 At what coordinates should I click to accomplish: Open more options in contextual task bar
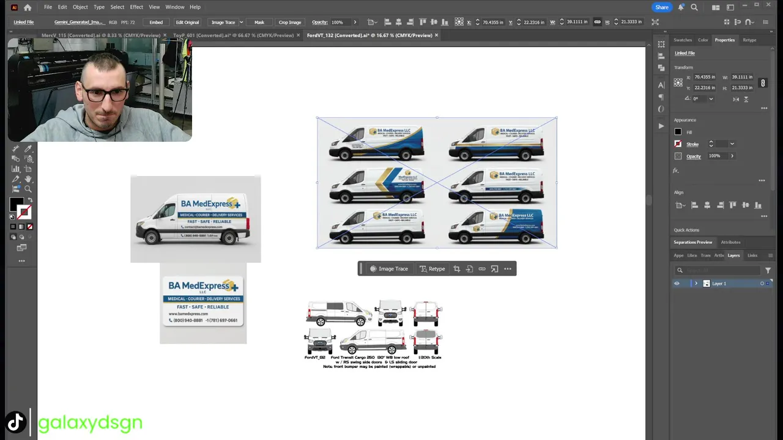click(x=508, y=269)
